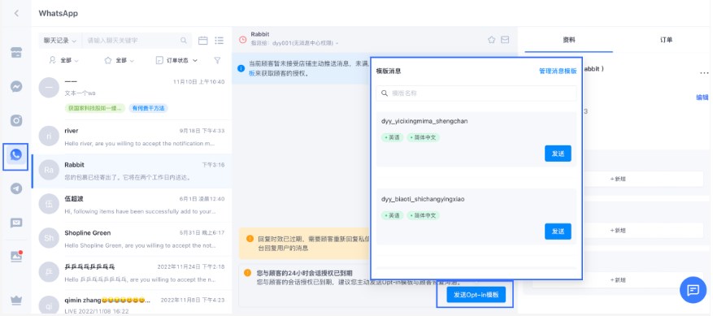
Task: Open the store icon in the sidebar
Action: pyautogui.click(x=16, y=52)
